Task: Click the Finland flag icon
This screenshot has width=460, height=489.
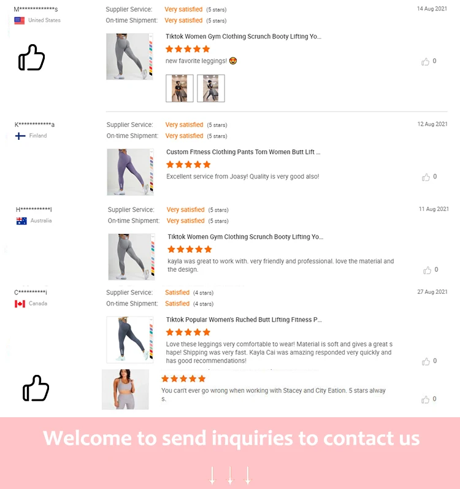Action: (x=20, y=136)
